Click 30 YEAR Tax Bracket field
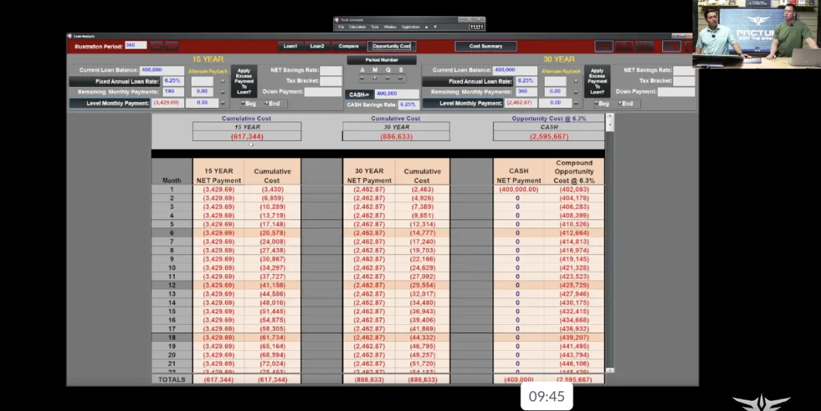 point(684,81)
